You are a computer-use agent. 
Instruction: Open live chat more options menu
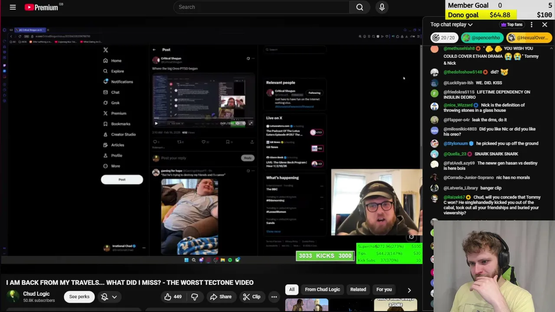click(532, 25)
